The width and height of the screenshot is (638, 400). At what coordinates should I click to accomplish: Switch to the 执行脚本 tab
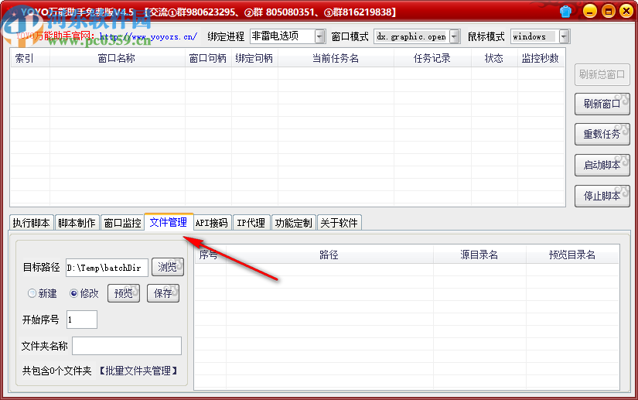tap(32, 223)
